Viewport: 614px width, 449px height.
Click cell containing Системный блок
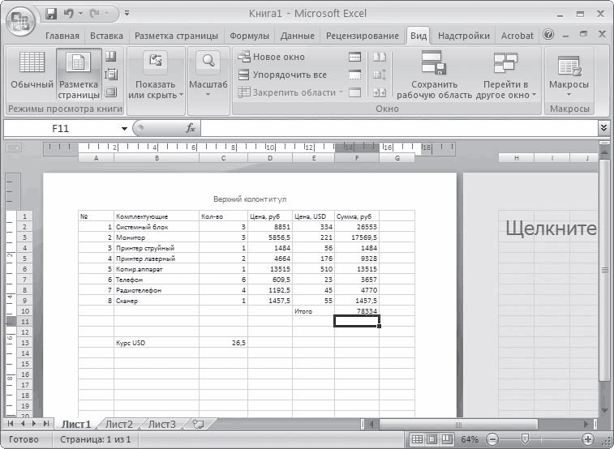pyautogui.click(x=157, y=227)
